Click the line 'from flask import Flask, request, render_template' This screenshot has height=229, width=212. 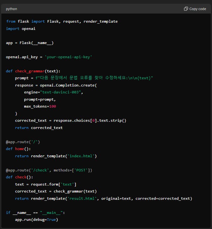coord(62,21)
